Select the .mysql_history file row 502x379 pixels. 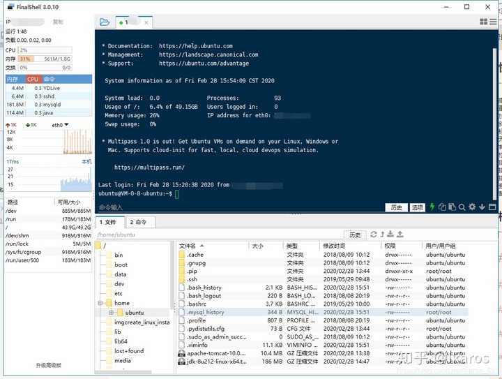pyautogui.click(x=321, y=312)
